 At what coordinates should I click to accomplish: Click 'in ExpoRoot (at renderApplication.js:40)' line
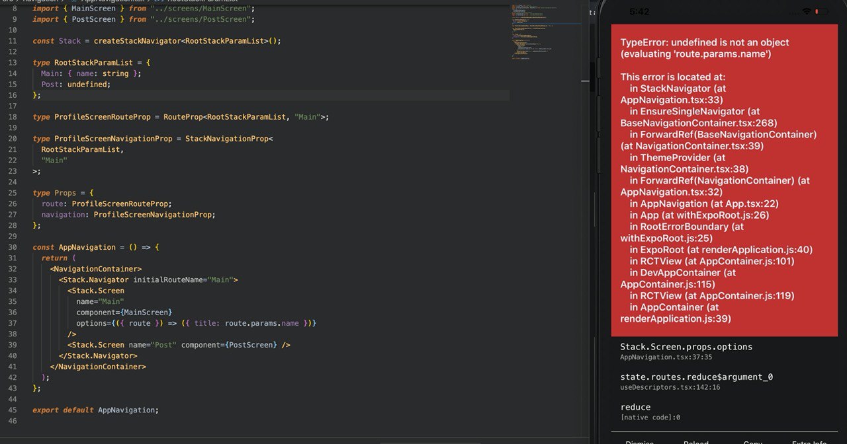pyautogui.click(x=721, y=250)
